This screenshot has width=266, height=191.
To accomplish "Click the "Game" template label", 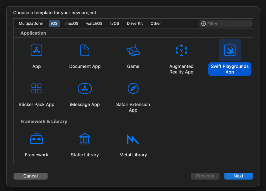I will 133,67.
